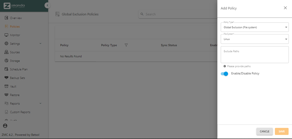
Task: Open the user account avatar icon
Action: click(5, 126)
